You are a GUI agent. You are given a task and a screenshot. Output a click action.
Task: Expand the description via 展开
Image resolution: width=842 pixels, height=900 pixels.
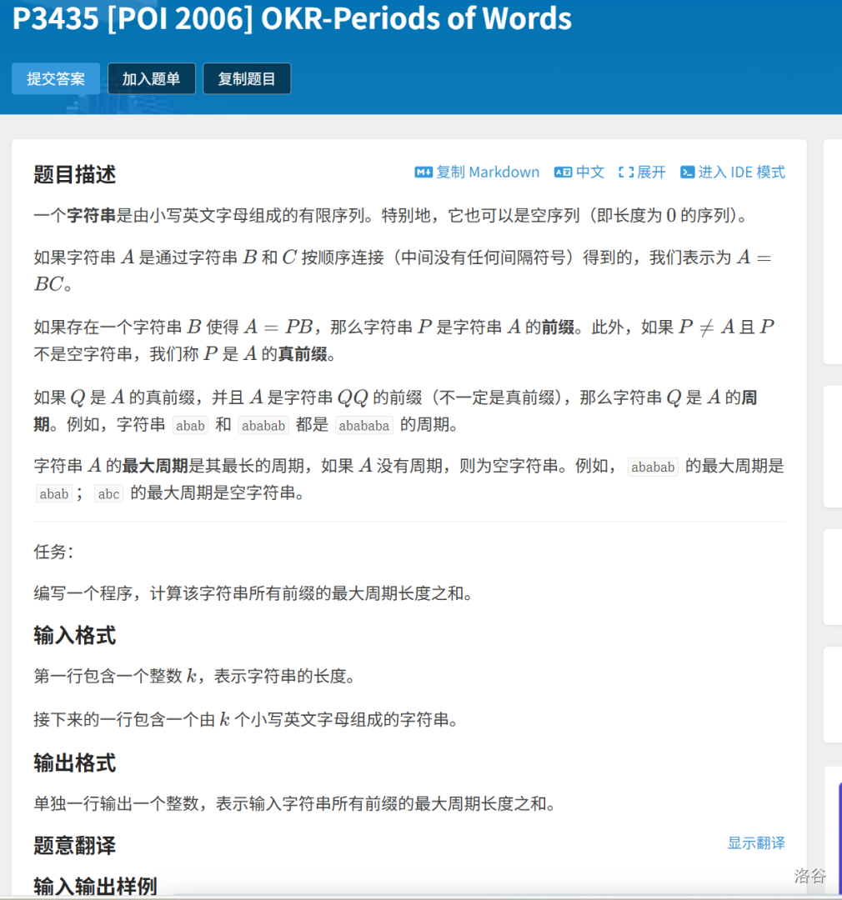pos(651,172)
